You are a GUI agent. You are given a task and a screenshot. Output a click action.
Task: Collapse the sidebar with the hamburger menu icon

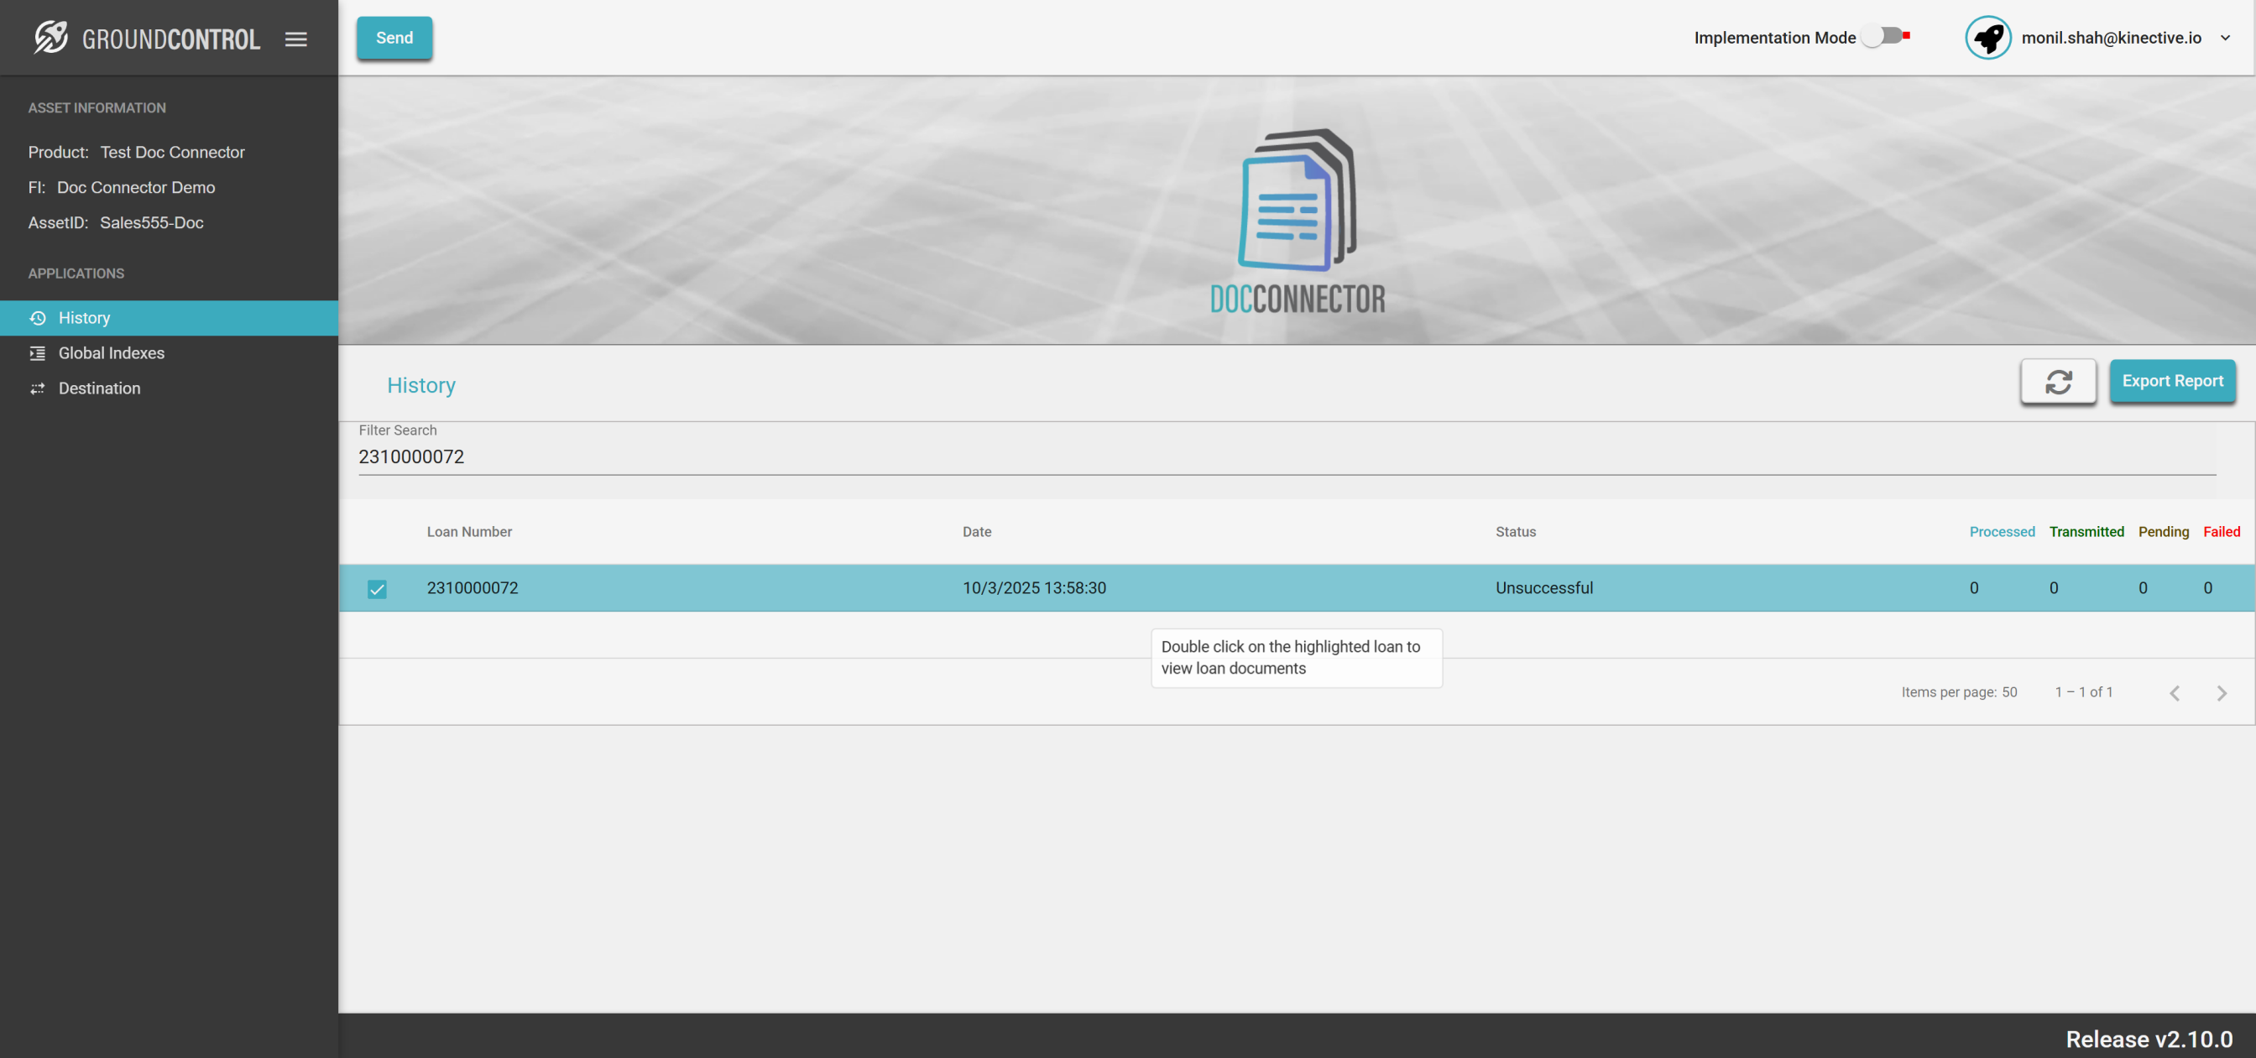[x=296, y=39]
